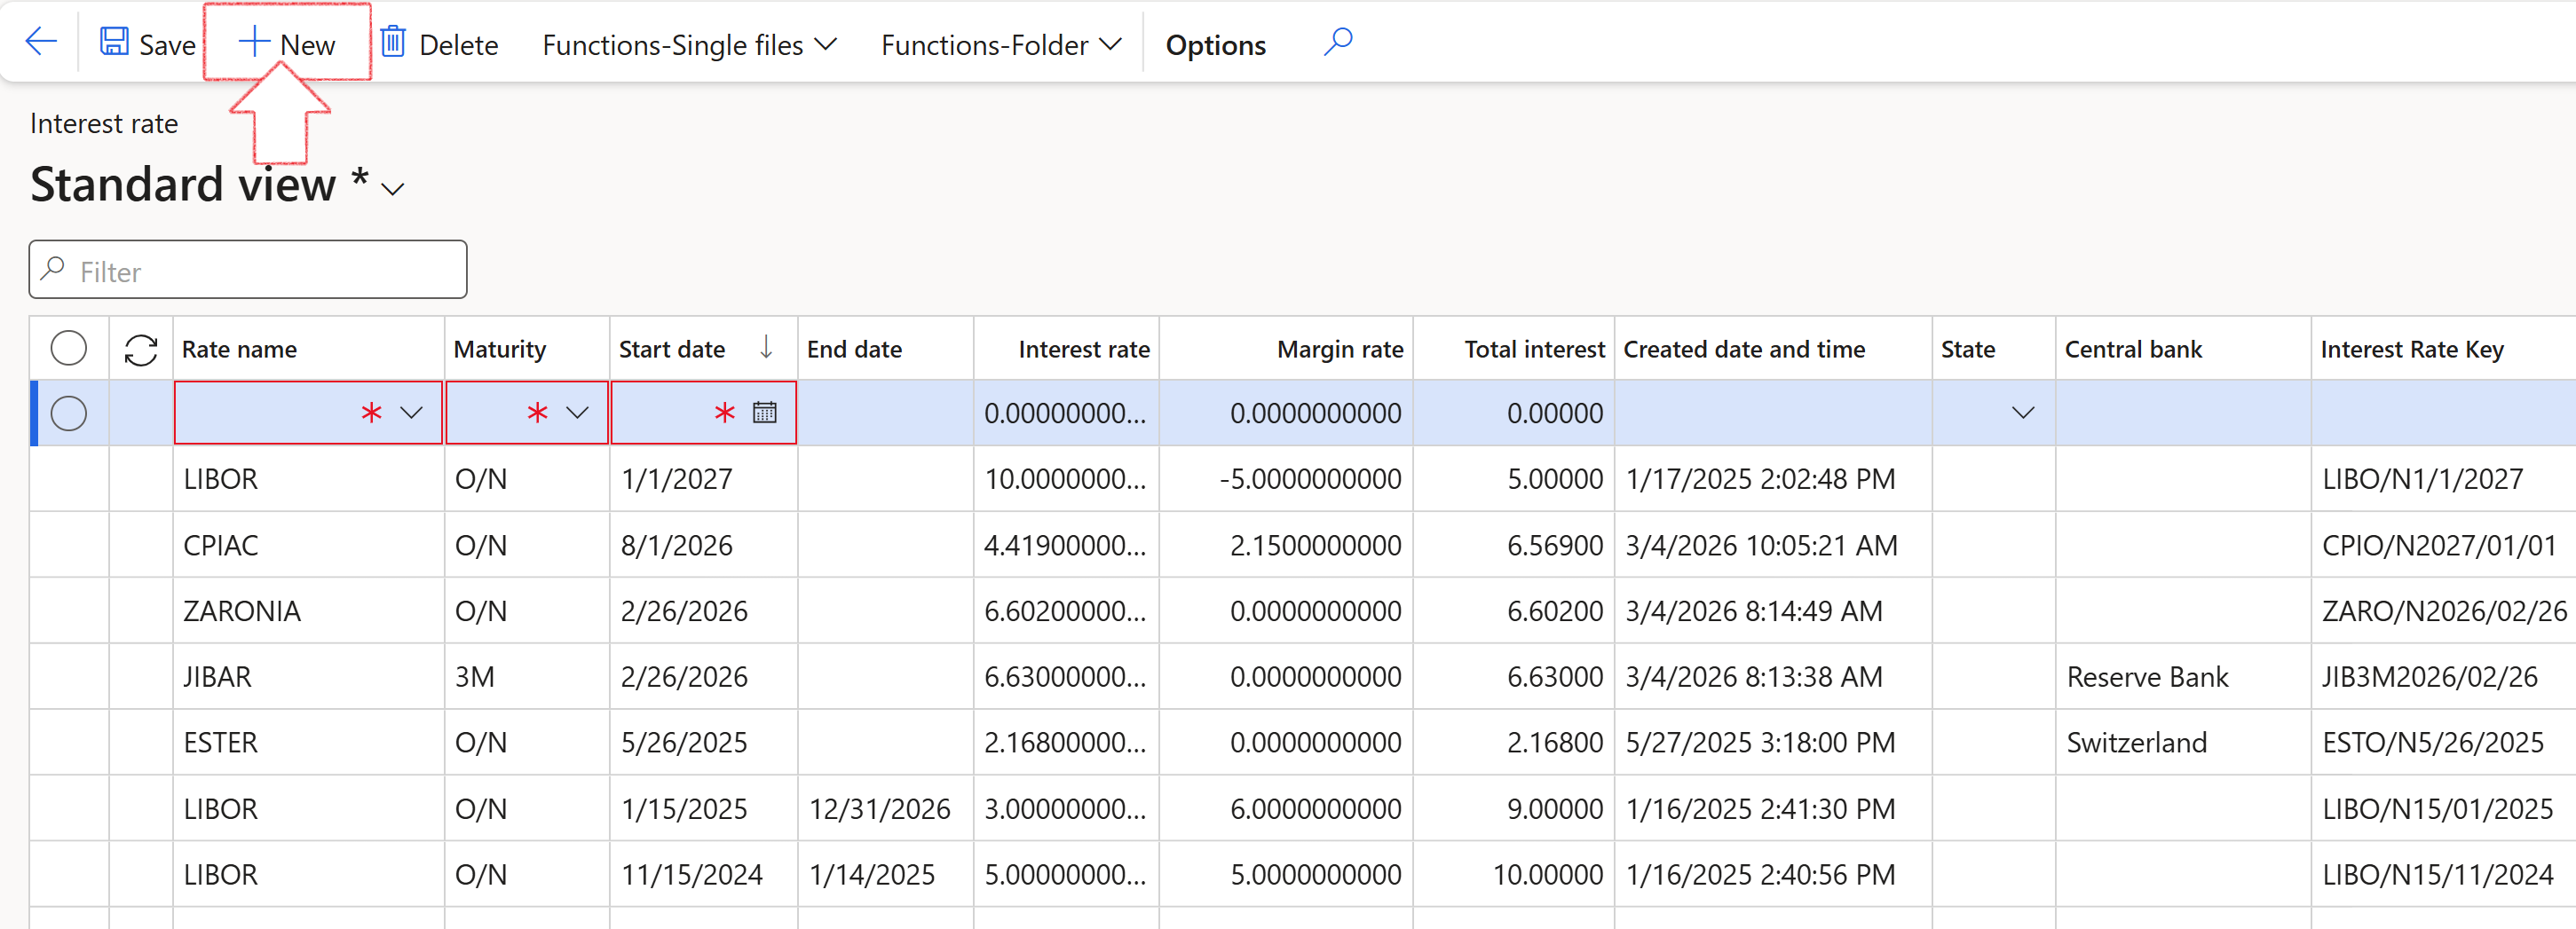The image size is (2576, 929).
Task: Click the search magnifier in toolbar
Action: tap(1337, 42)
